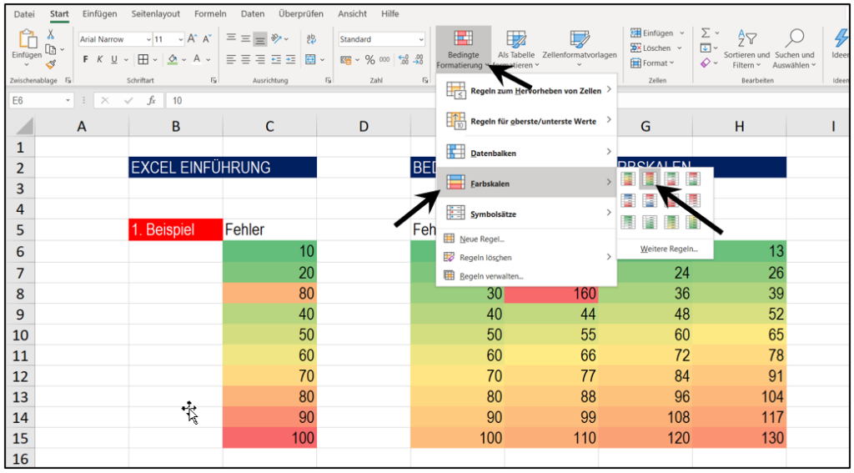Open the font size 11 dropdown
Viewport: 854px width, 473px height.
pos(181,39)
